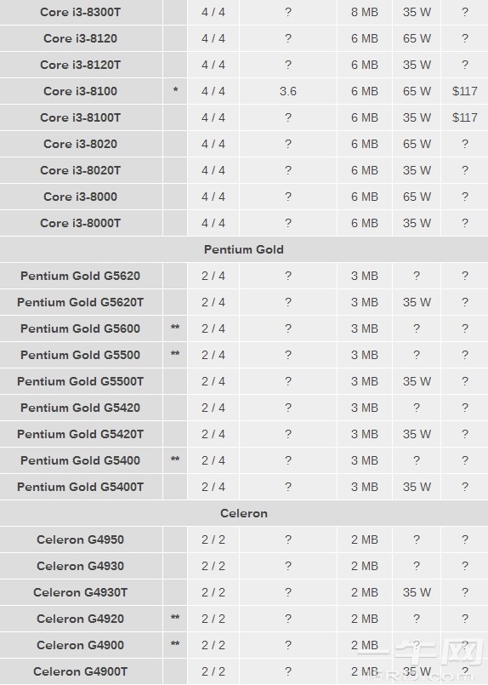
Task: Select the Pentium Gold G5620 cell
Action: click(80, 276)
